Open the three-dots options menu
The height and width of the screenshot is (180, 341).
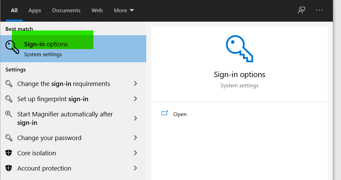pyautogui.click(x=319, y=10)
